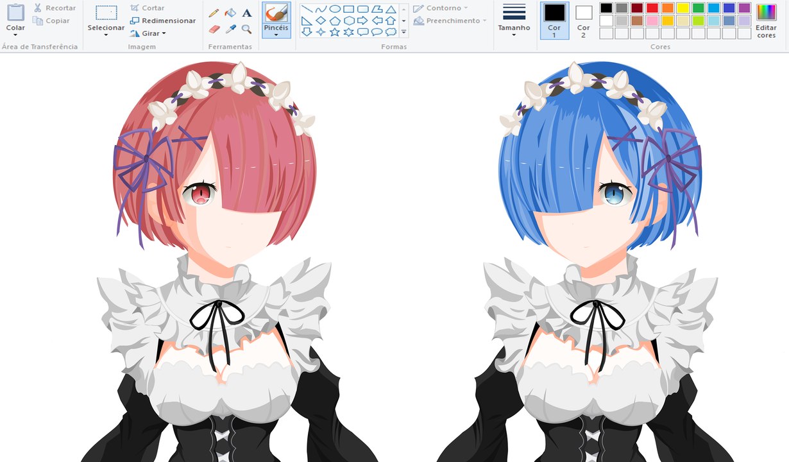Pick the lavender color swatch
Screen dimensions: 789x462
(745, 21)
